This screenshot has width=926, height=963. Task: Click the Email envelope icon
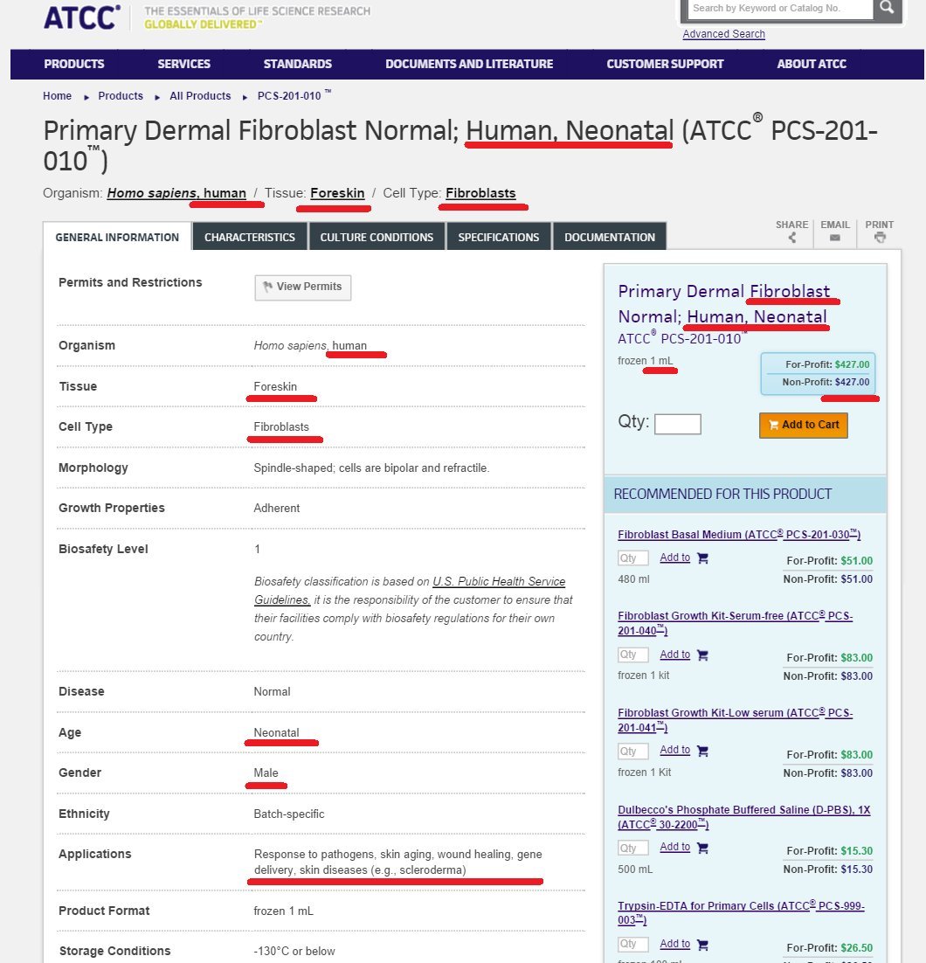(834, 238)
